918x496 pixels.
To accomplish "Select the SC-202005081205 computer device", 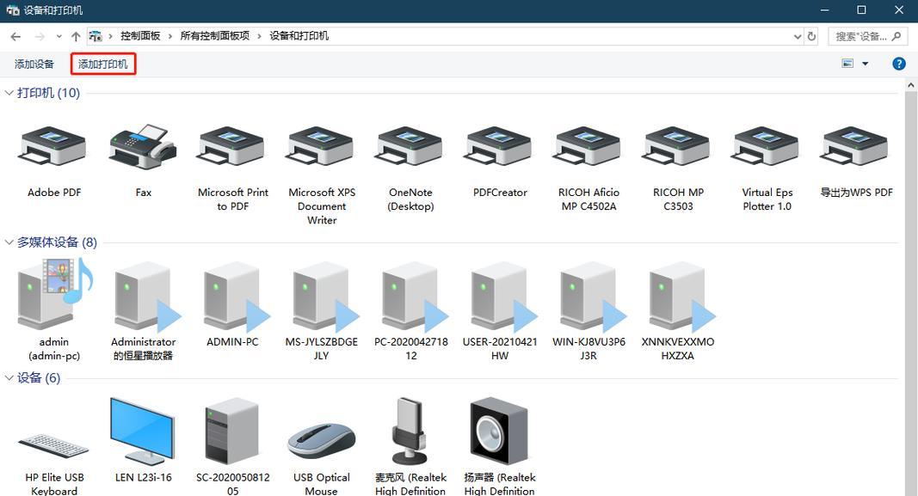I will click(x=231, y=432).
